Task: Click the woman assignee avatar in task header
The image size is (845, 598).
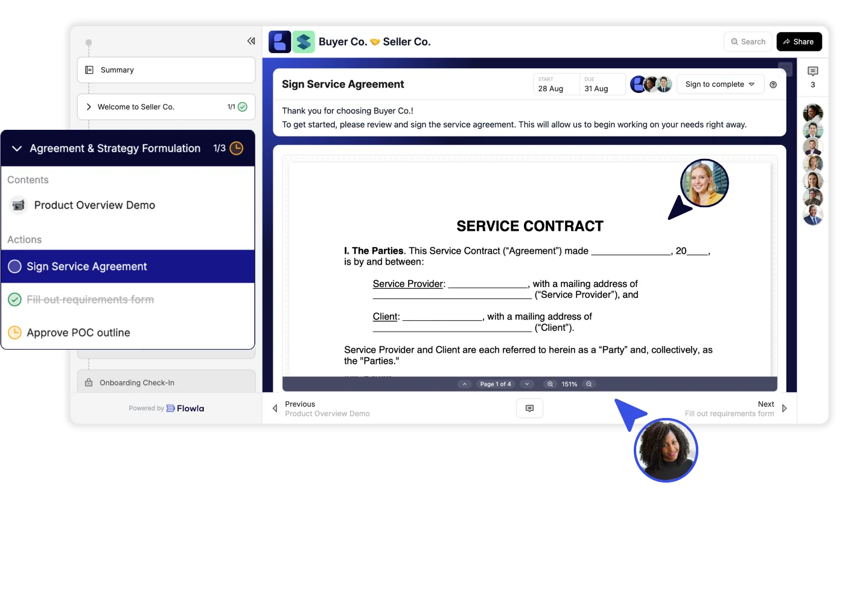Action: [x=651, y=85]
